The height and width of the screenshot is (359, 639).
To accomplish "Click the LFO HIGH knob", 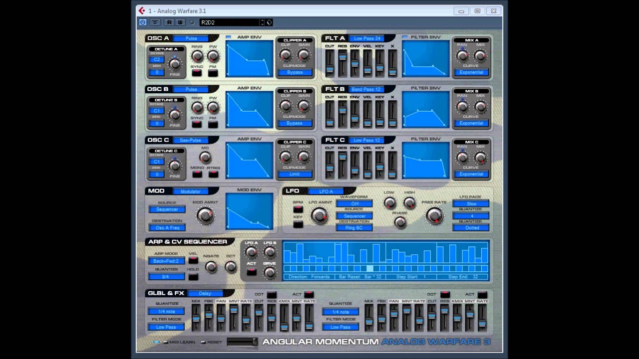I will pos(409,203).
